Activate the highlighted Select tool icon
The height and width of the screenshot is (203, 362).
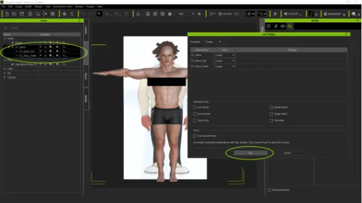pos(99,14)
